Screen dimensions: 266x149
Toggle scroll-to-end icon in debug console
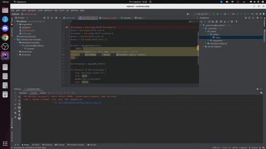tap(19, 108)
